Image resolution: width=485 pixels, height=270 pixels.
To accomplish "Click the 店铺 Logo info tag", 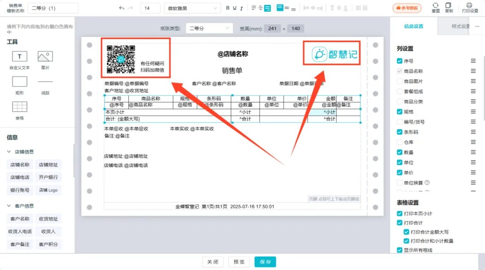I will [x=48, y=190].
